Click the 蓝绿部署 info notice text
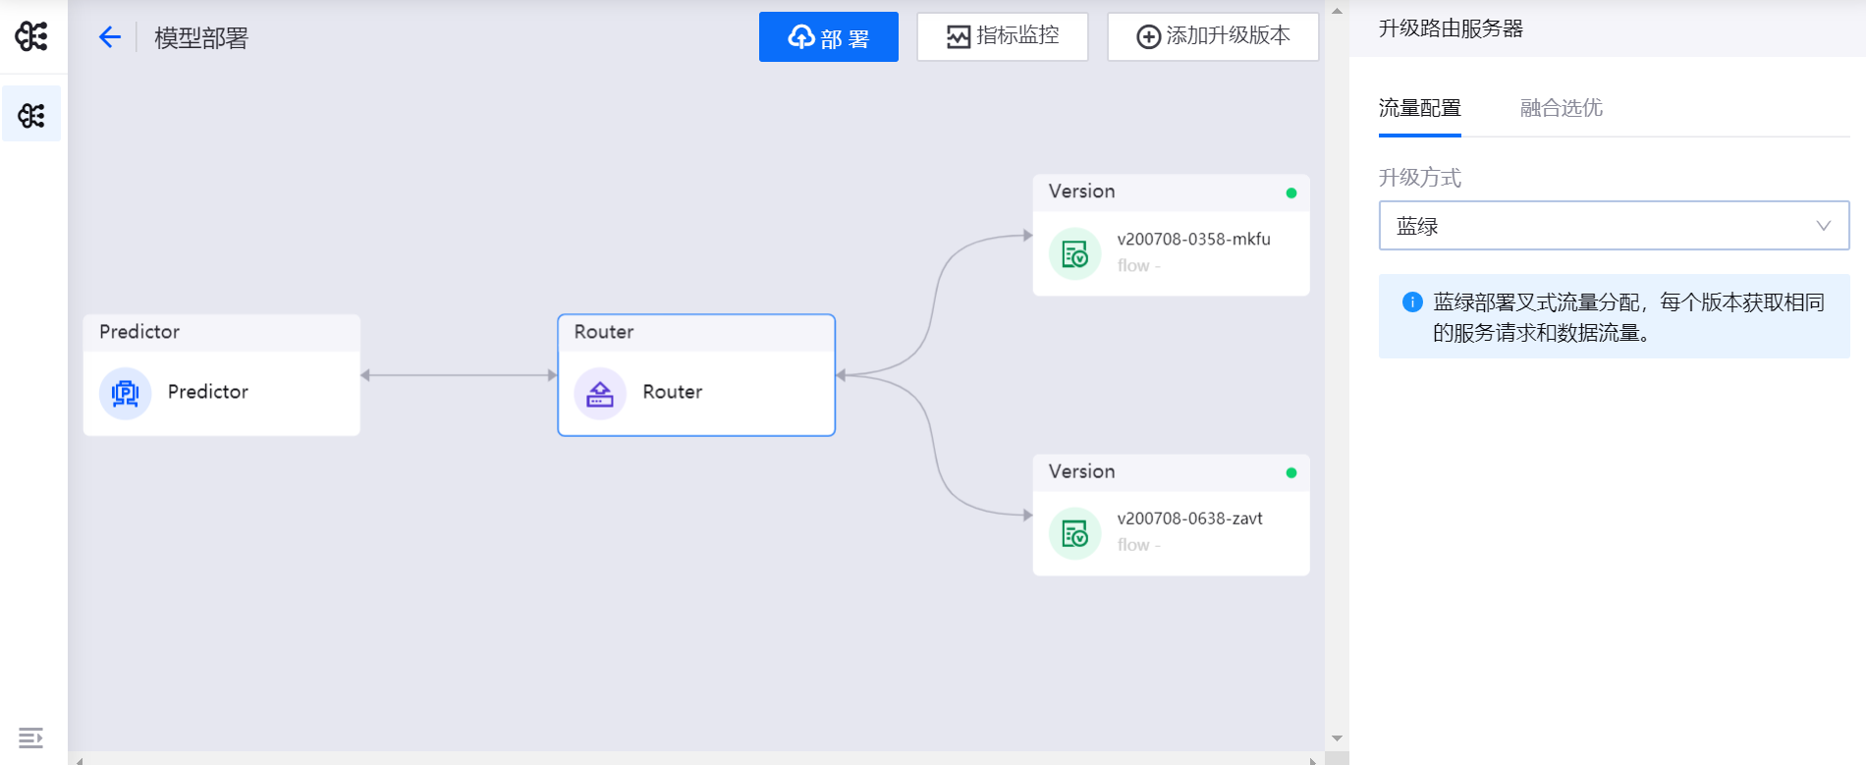This screenshot has width=1866, height=765. pyautogui.click(x=1628, y=317)
